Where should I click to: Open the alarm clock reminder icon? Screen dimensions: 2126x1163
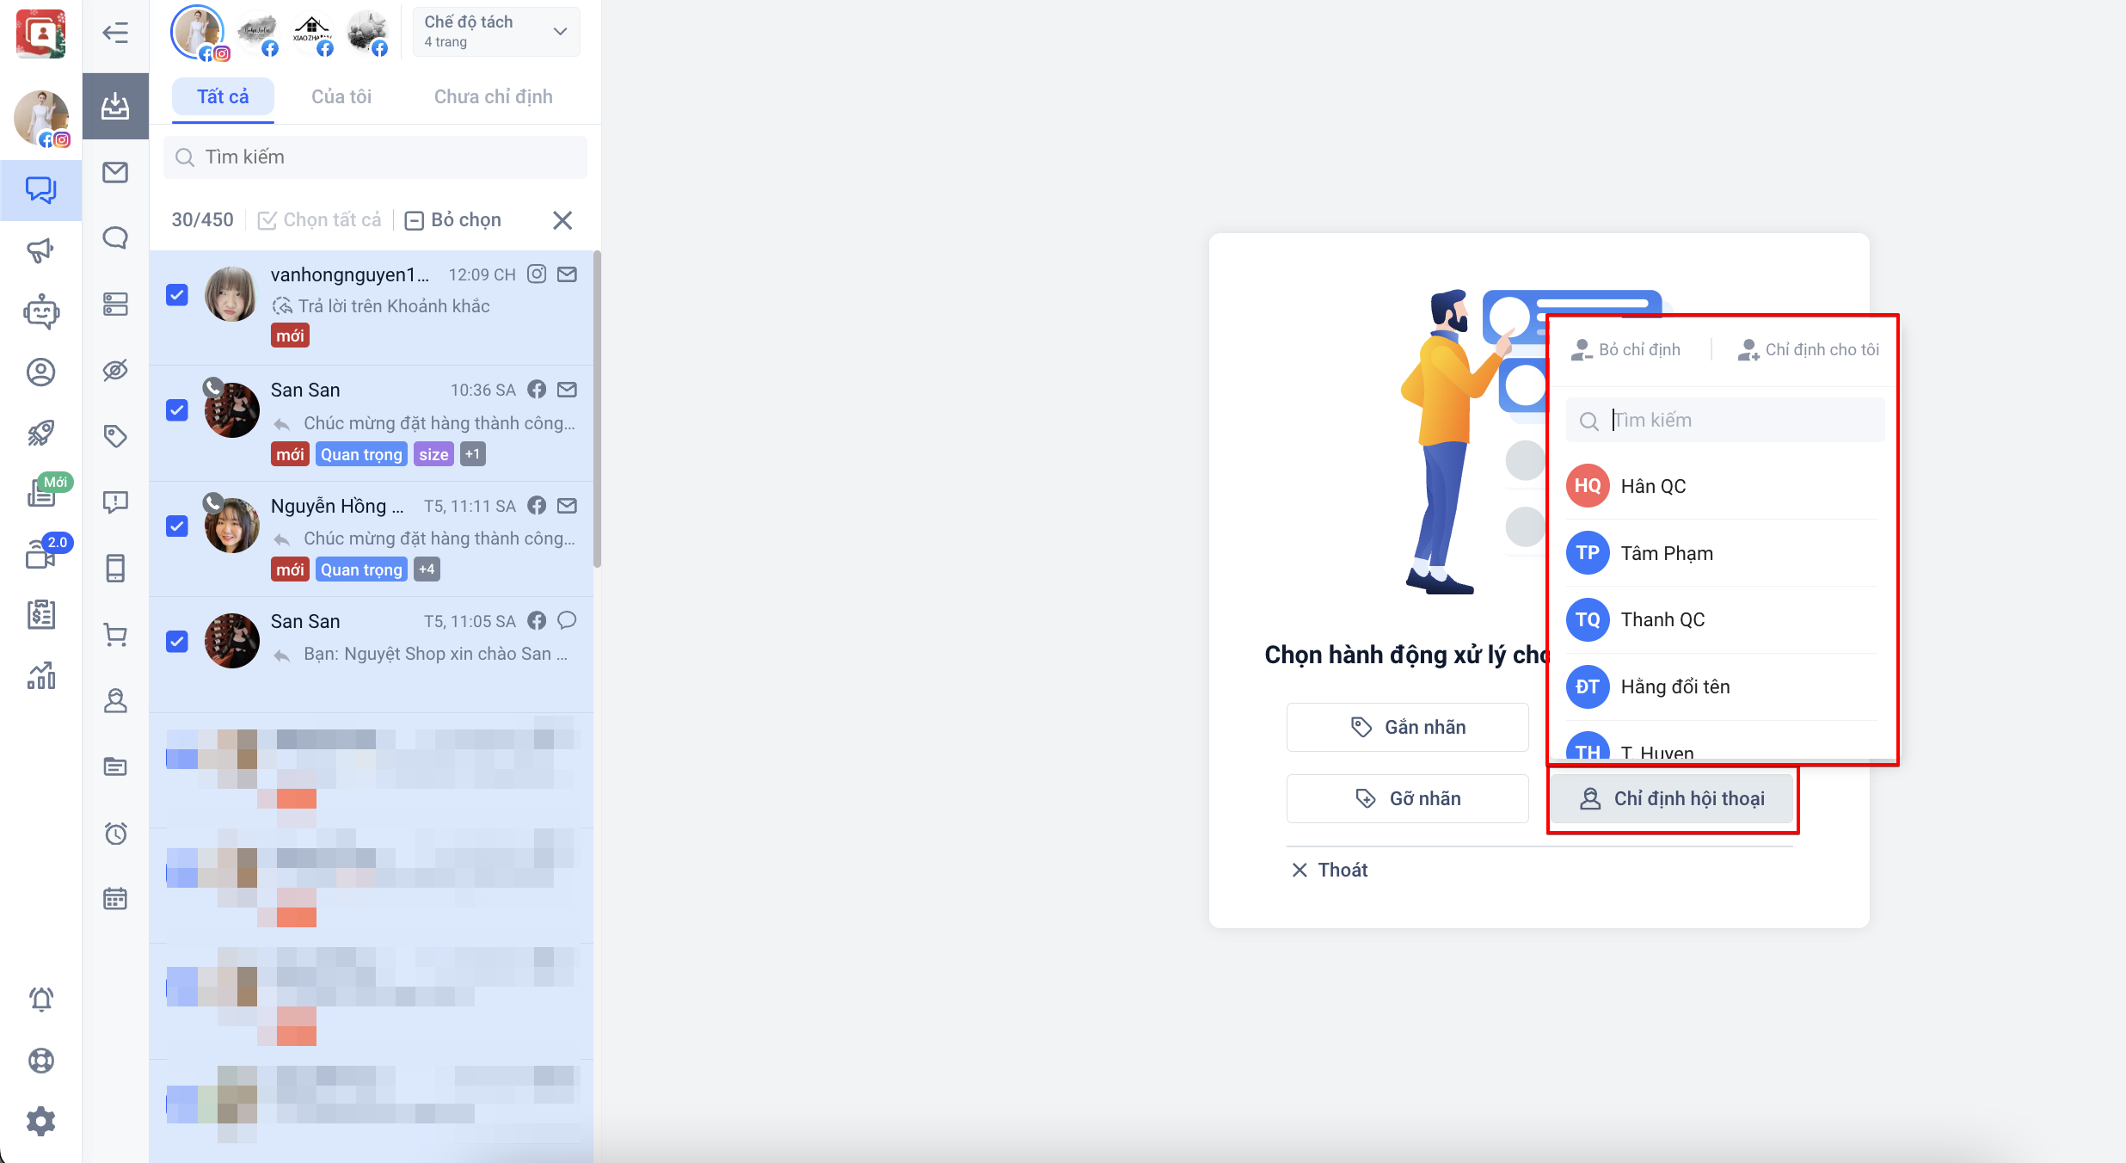pyautogui.click(x=115, y=833)
